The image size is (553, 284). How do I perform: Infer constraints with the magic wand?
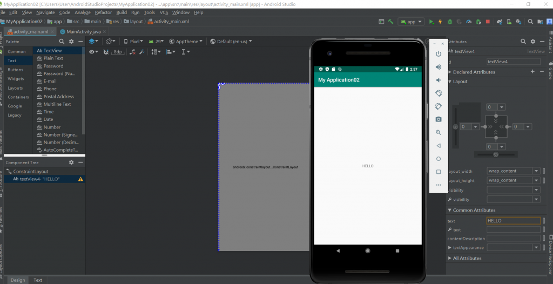(x=142, y=52)
